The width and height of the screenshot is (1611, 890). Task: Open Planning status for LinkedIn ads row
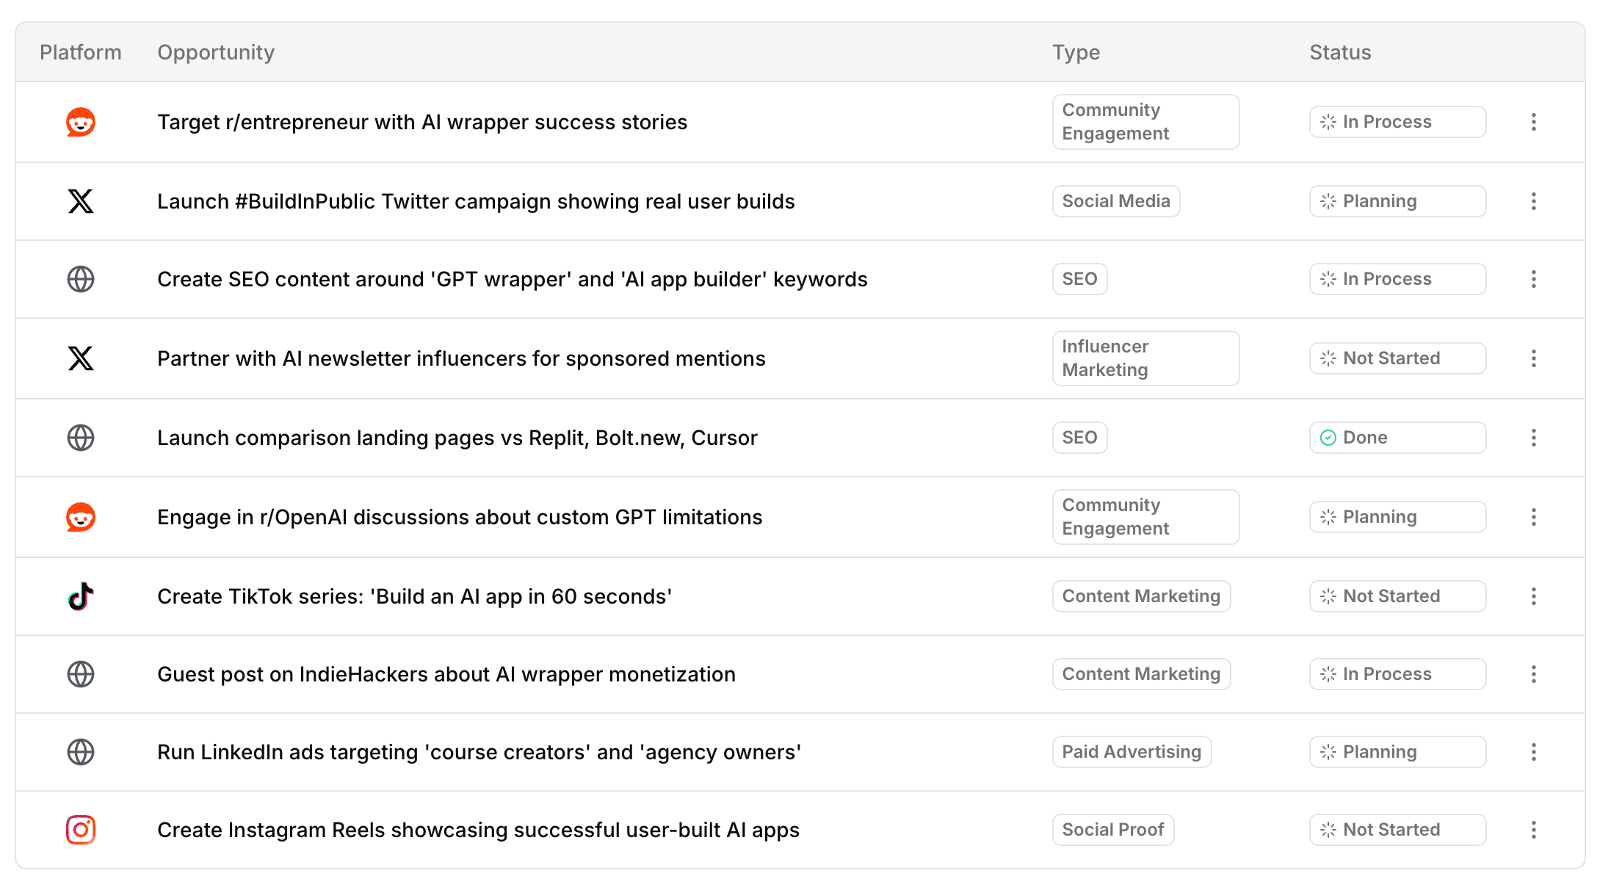1397,752
